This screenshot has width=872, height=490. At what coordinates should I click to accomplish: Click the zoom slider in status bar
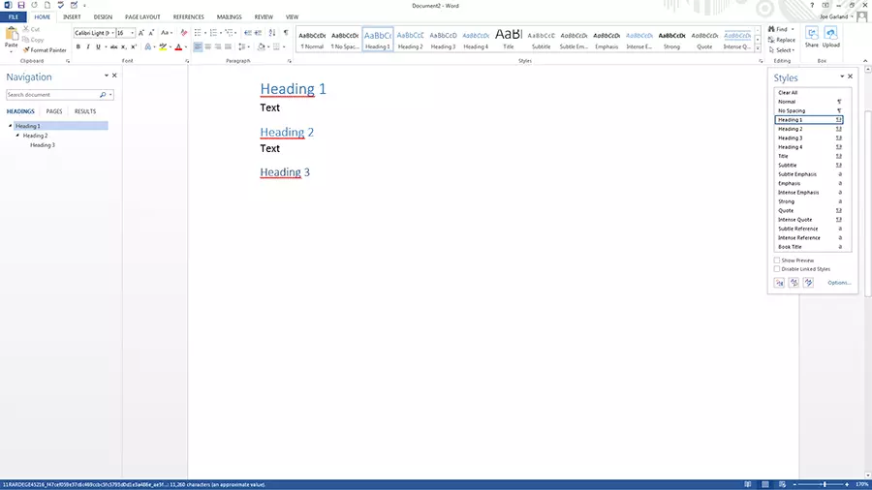[x=825, y=483]
